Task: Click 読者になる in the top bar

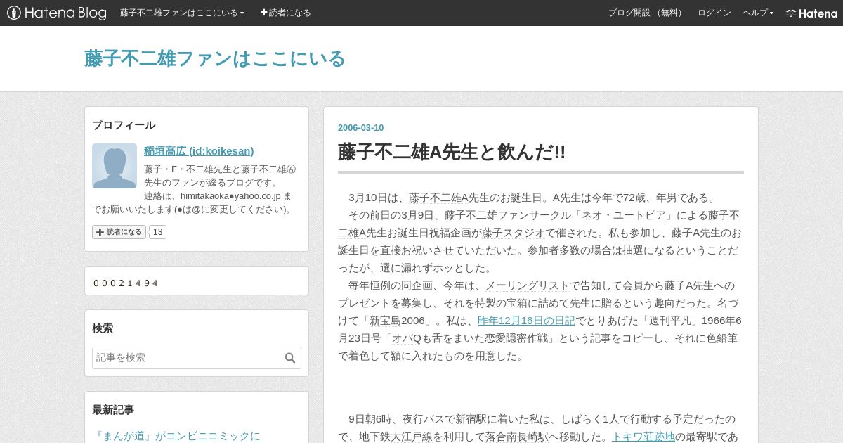Action: [285, 13]
